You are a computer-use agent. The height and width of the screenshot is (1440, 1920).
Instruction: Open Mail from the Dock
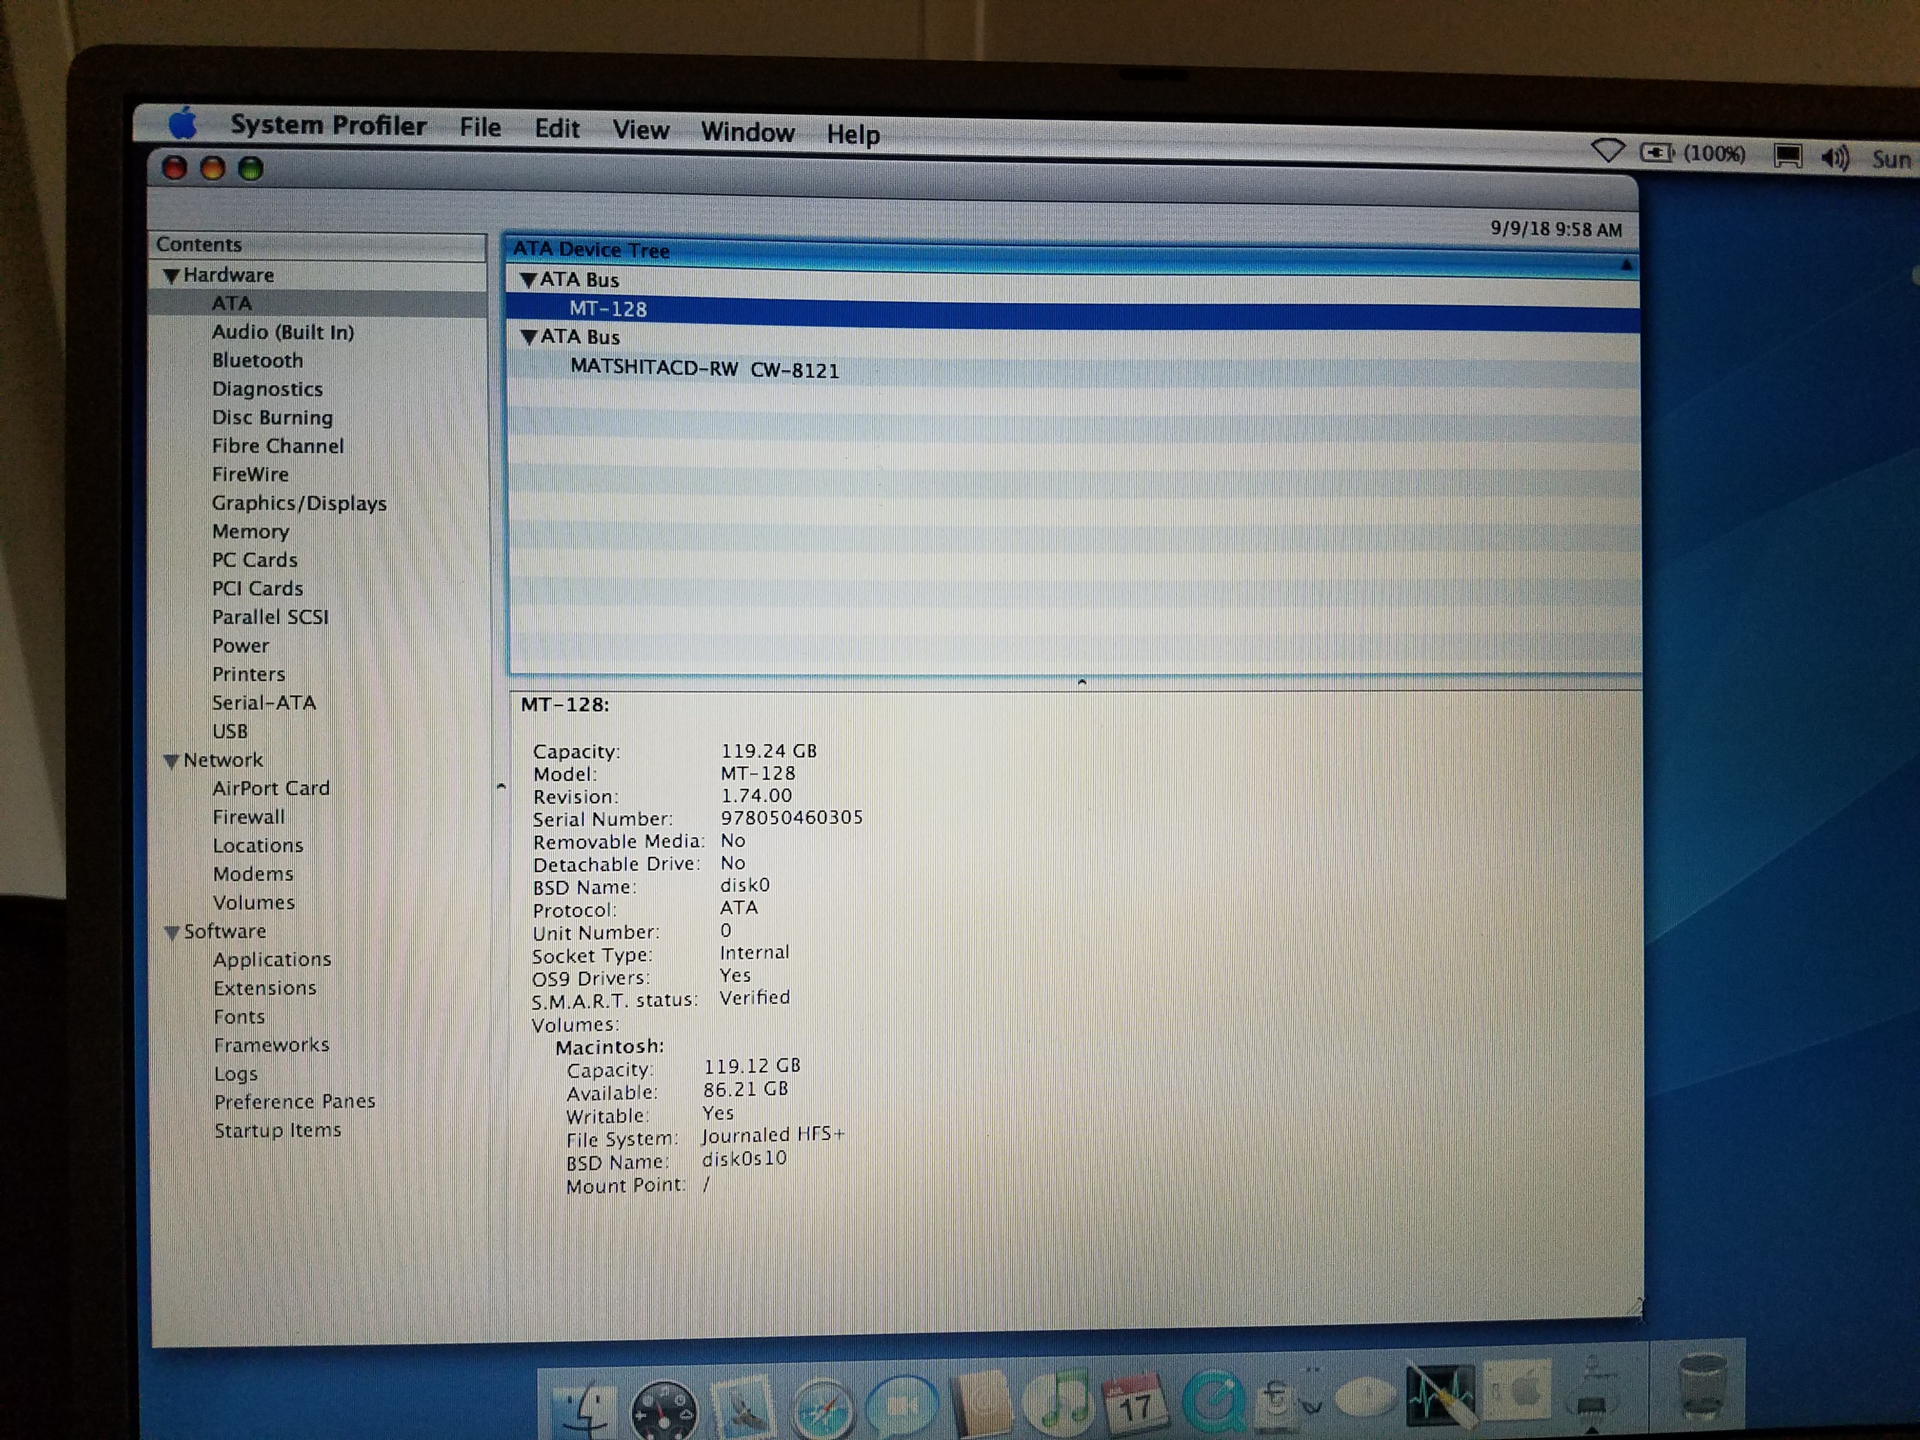pyautogui.click(x=743, y=1407)
